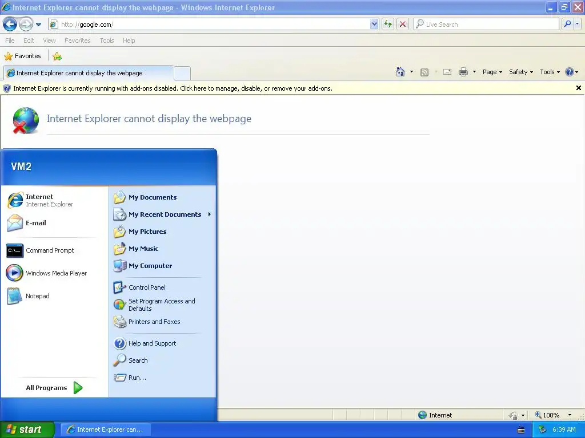Click the Internet security zone status

click(435, 415)
